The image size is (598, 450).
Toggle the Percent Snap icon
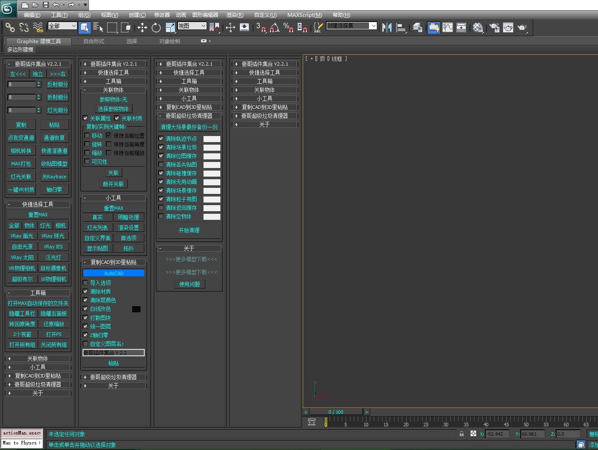[x=288, y=28]
